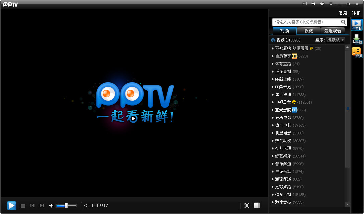Open the 下载 download sidebar icon
Screen dimensions: 364x214
[x=357, y=39]
